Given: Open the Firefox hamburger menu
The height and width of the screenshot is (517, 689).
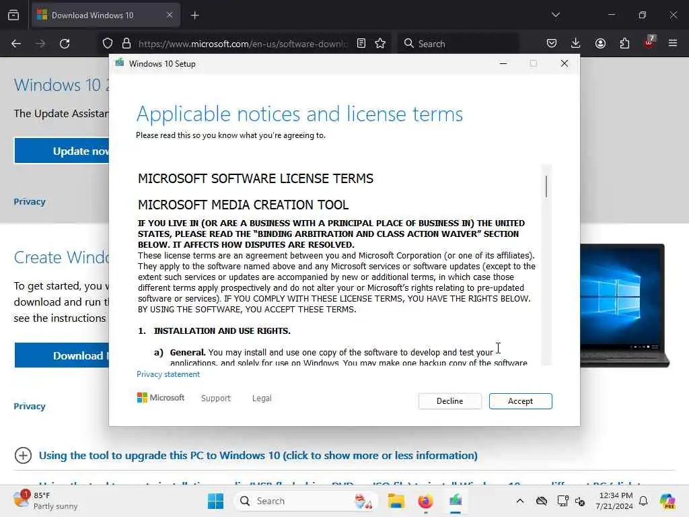Looking at the screenshot, I should click(x=673, y=43).
